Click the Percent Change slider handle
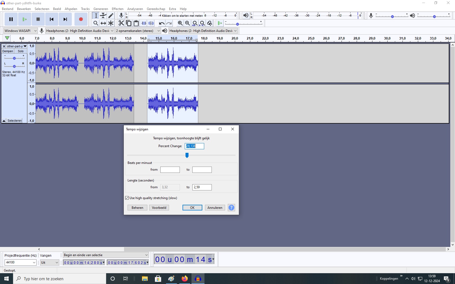Viewport: 455px width, 284px height. coord(187,155)
